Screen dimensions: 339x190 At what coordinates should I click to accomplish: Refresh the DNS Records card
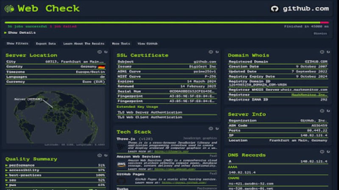tap(328, 152)
